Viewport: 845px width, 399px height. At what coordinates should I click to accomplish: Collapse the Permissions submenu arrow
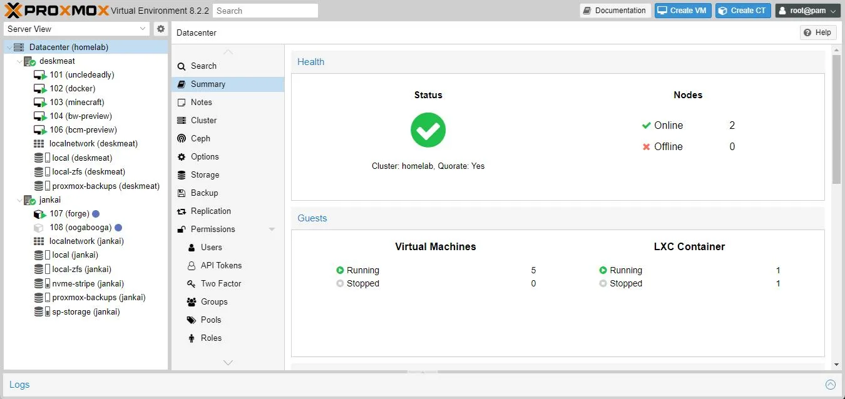pos(272,230)
